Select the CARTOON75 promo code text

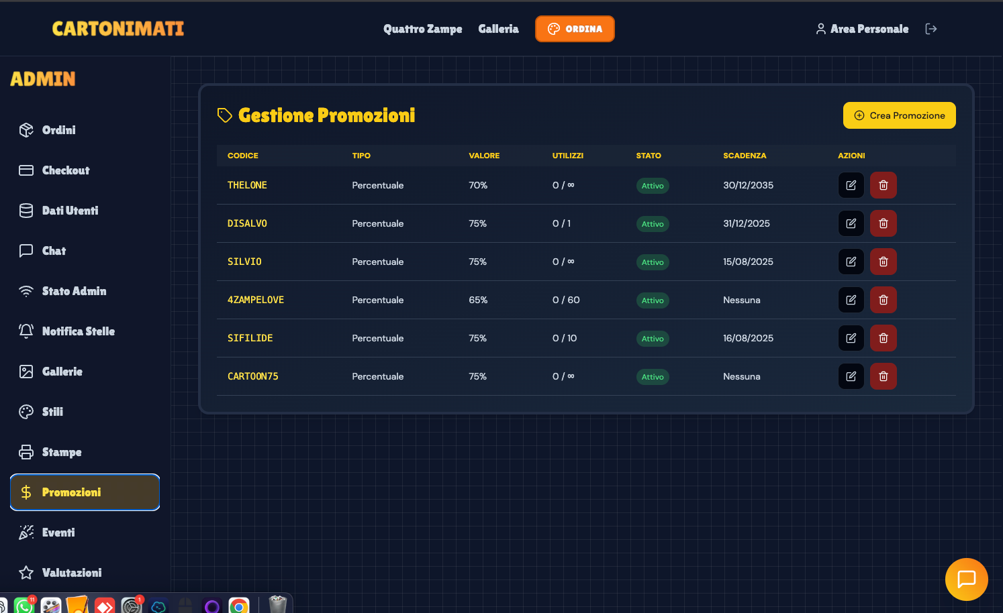pos(253,376)
